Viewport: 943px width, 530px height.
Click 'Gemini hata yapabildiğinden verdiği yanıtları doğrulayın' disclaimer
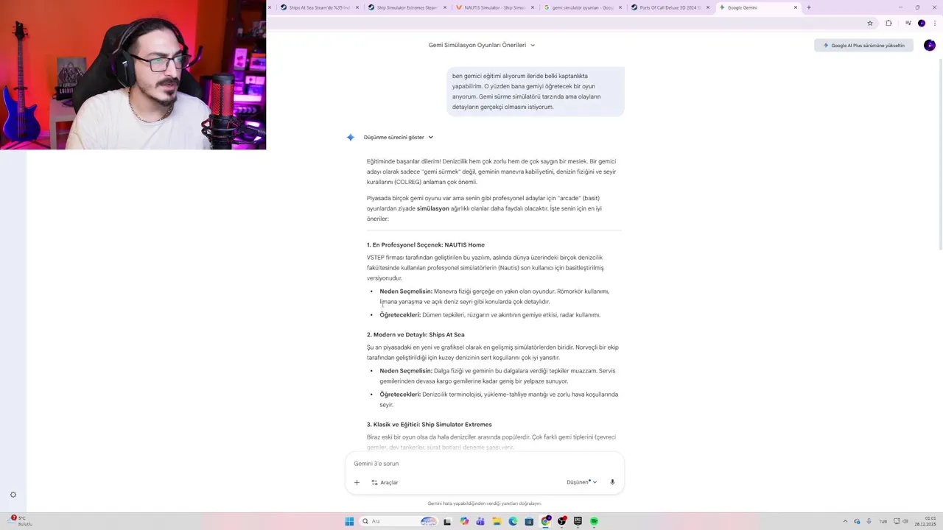(484, 504)
